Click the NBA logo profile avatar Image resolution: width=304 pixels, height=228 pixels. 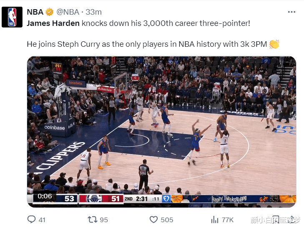12,17
